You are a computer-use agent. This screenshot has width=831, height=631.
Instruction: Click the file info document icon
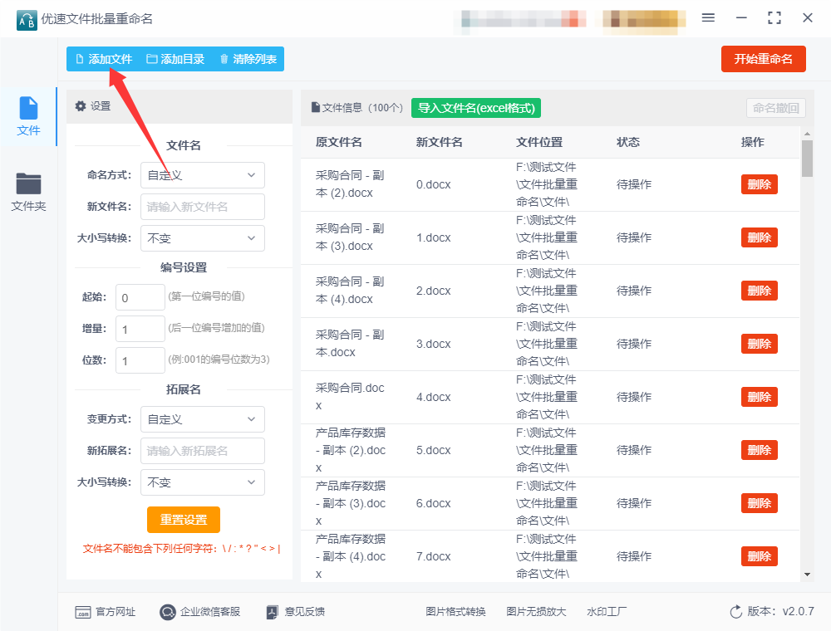pos(315,107)
